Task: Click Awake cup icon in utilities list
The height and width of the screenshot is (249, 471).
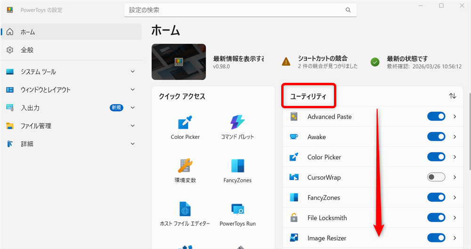Action: coord(294,137)
